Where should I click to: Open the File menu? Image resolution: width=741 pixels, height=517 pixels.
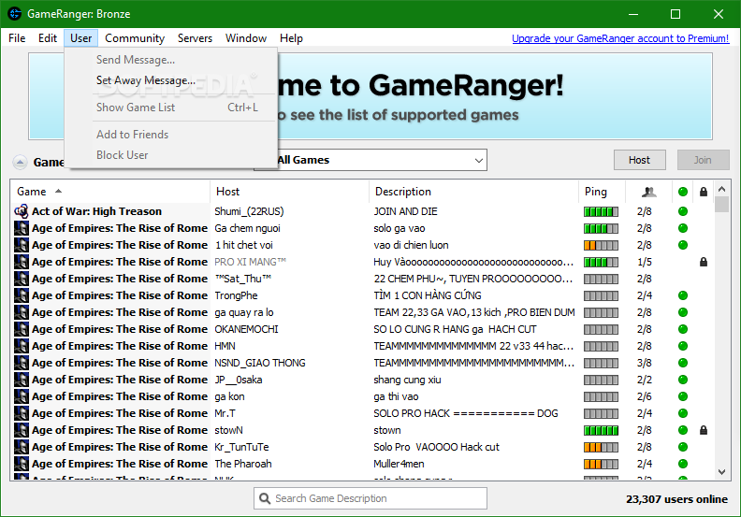[17, 38]
